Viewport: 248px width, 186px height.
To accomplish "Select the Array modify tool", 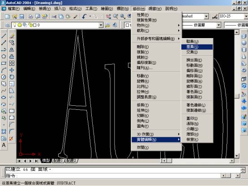I will pos(12,63).
